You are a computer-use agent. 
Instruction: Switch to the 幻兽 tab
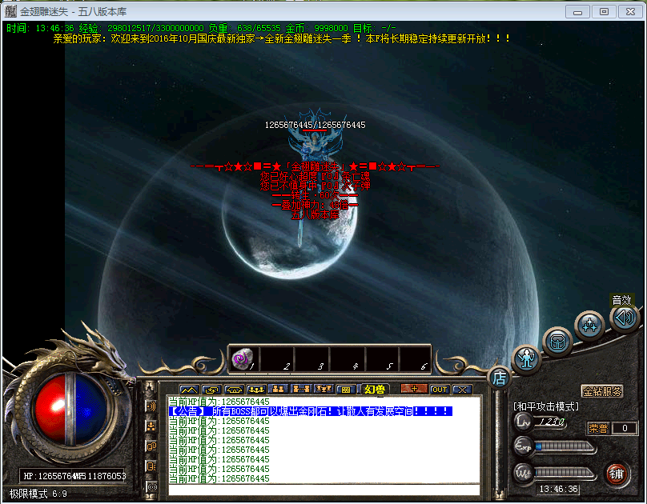tap(375, 390)
